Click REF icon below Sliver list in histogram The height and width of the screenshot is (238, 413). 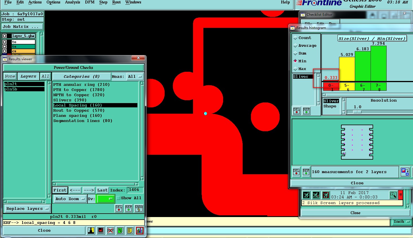point(306,111)
